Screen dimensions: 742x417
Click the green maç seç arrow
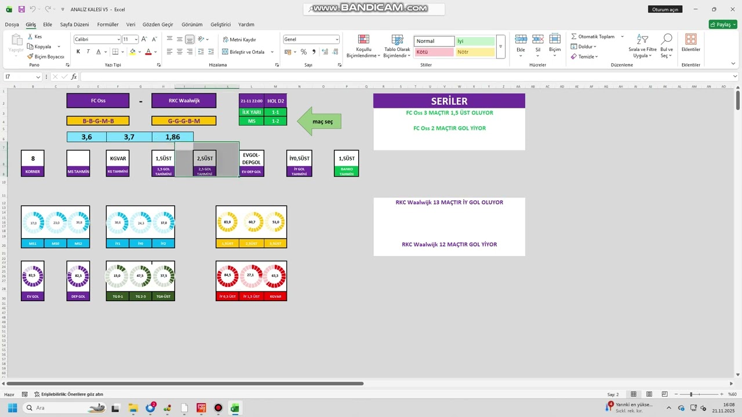click(319, 121)
